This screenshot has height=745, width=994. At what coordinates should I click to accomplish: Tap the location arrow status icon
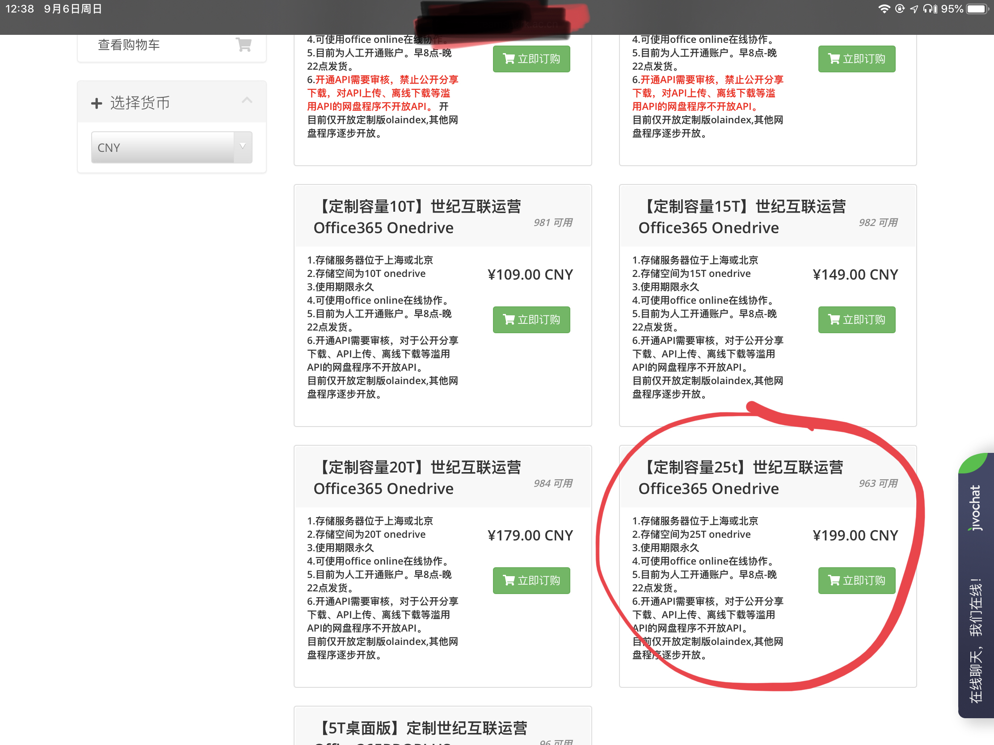[x=914, y=9]
